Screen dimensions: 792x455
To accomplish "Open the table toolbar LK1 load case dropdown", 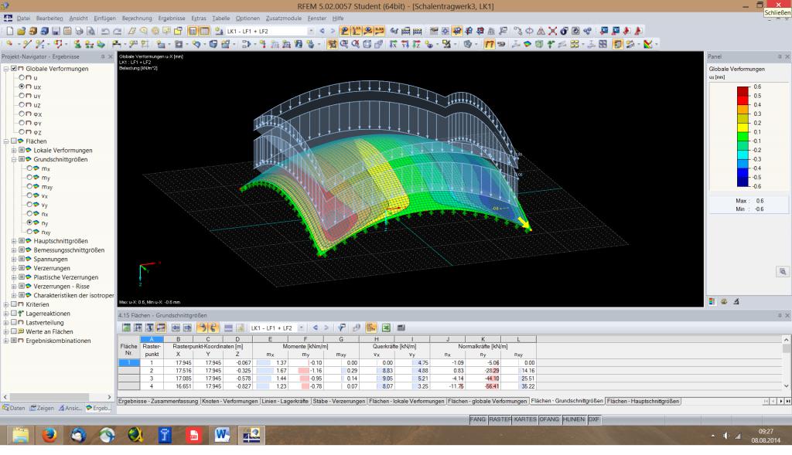I will click(x=301, y=328).
